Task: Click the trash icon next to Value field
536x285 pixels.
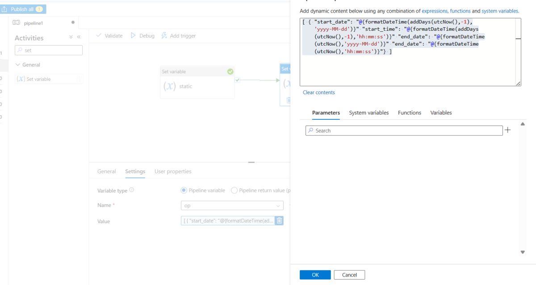Action: pyautogui.click(x=279, y=221)
